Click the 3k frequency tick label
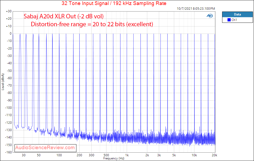254x161 pixels. coord(159,155)
